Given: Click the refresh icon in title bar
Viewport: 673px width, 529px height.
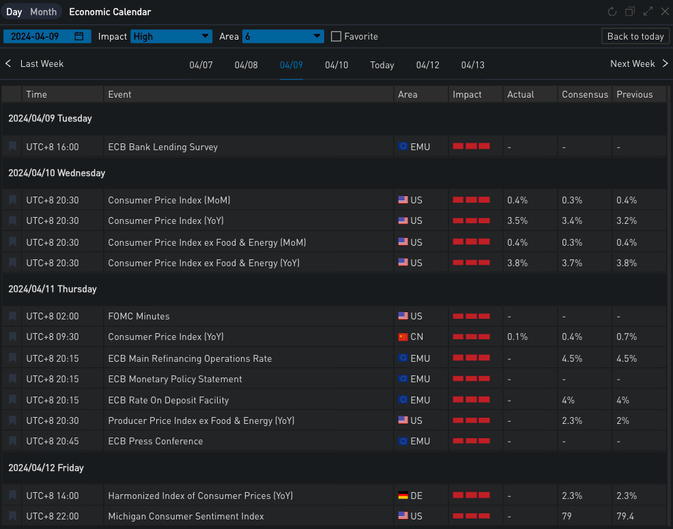Looking at the screenshot, I should pyautogui.click(x=612, y=12).
